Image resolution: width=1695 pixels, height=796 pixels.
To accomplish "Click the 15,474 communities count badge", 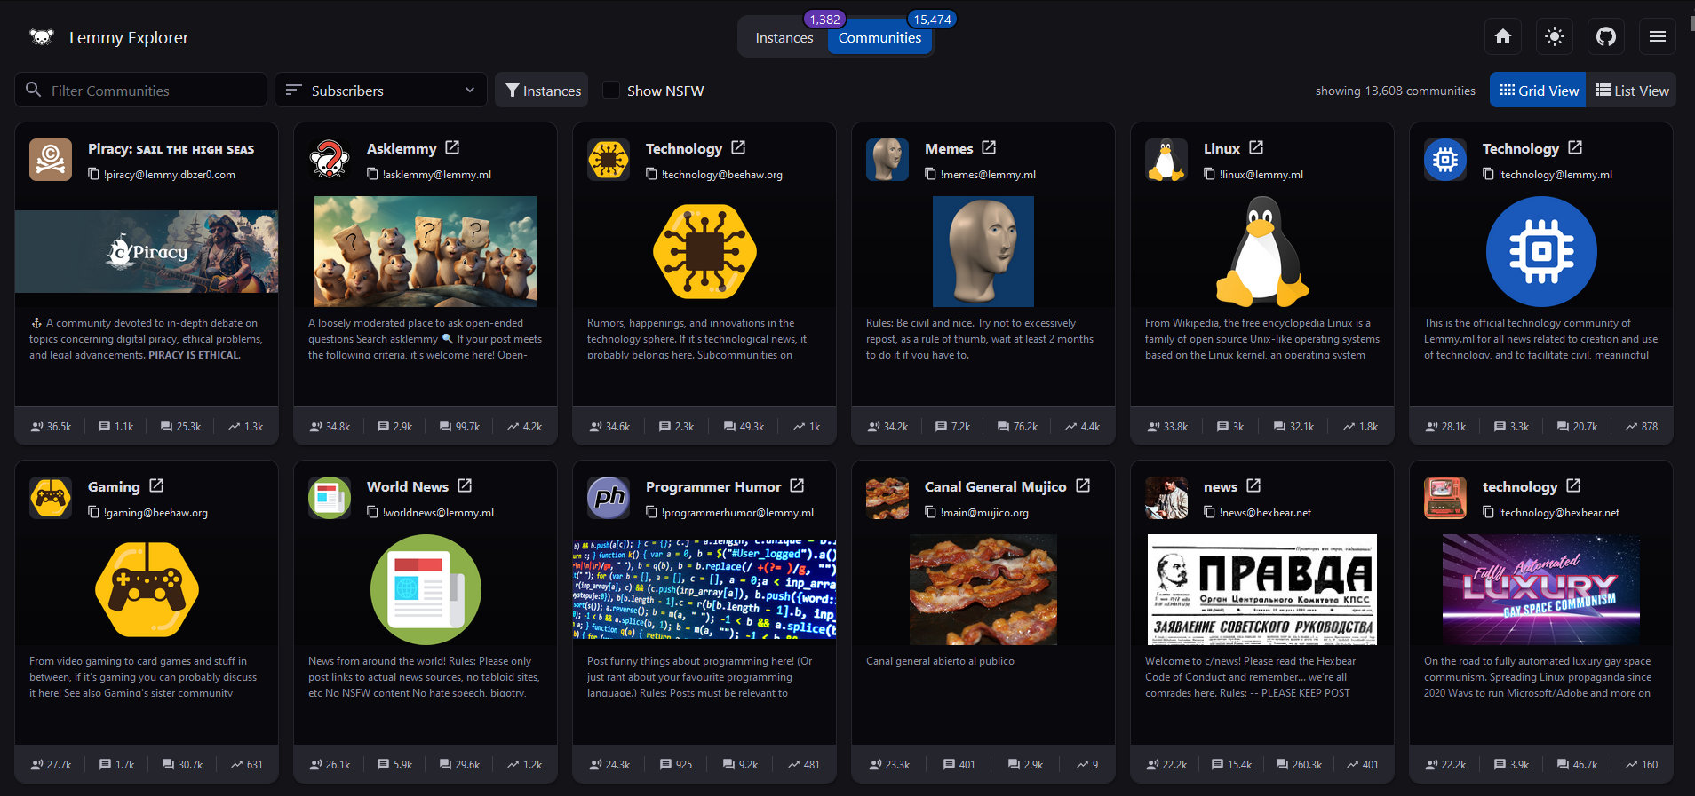I will tap(932, 19).
